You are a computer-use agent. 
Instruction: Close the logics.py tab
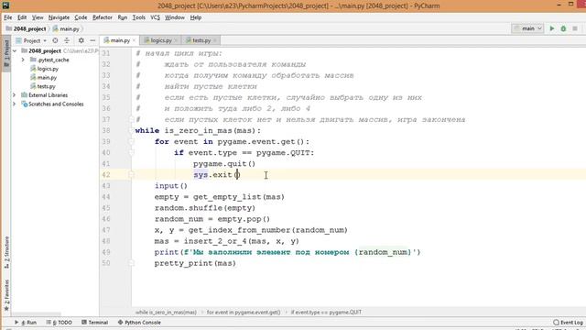tap(176, 40)
